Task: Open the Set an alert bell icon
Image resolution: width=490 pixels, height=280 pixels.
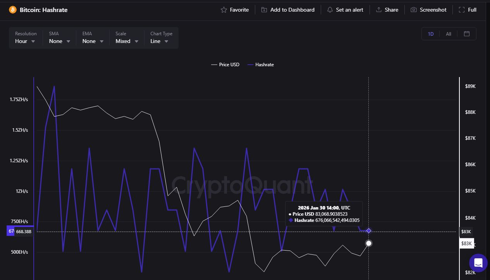Action: pyautogui.click(x=330, y=10)
